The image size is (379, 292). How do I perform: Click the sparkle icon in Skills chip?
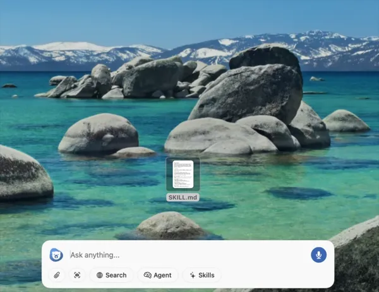[193, 275]
